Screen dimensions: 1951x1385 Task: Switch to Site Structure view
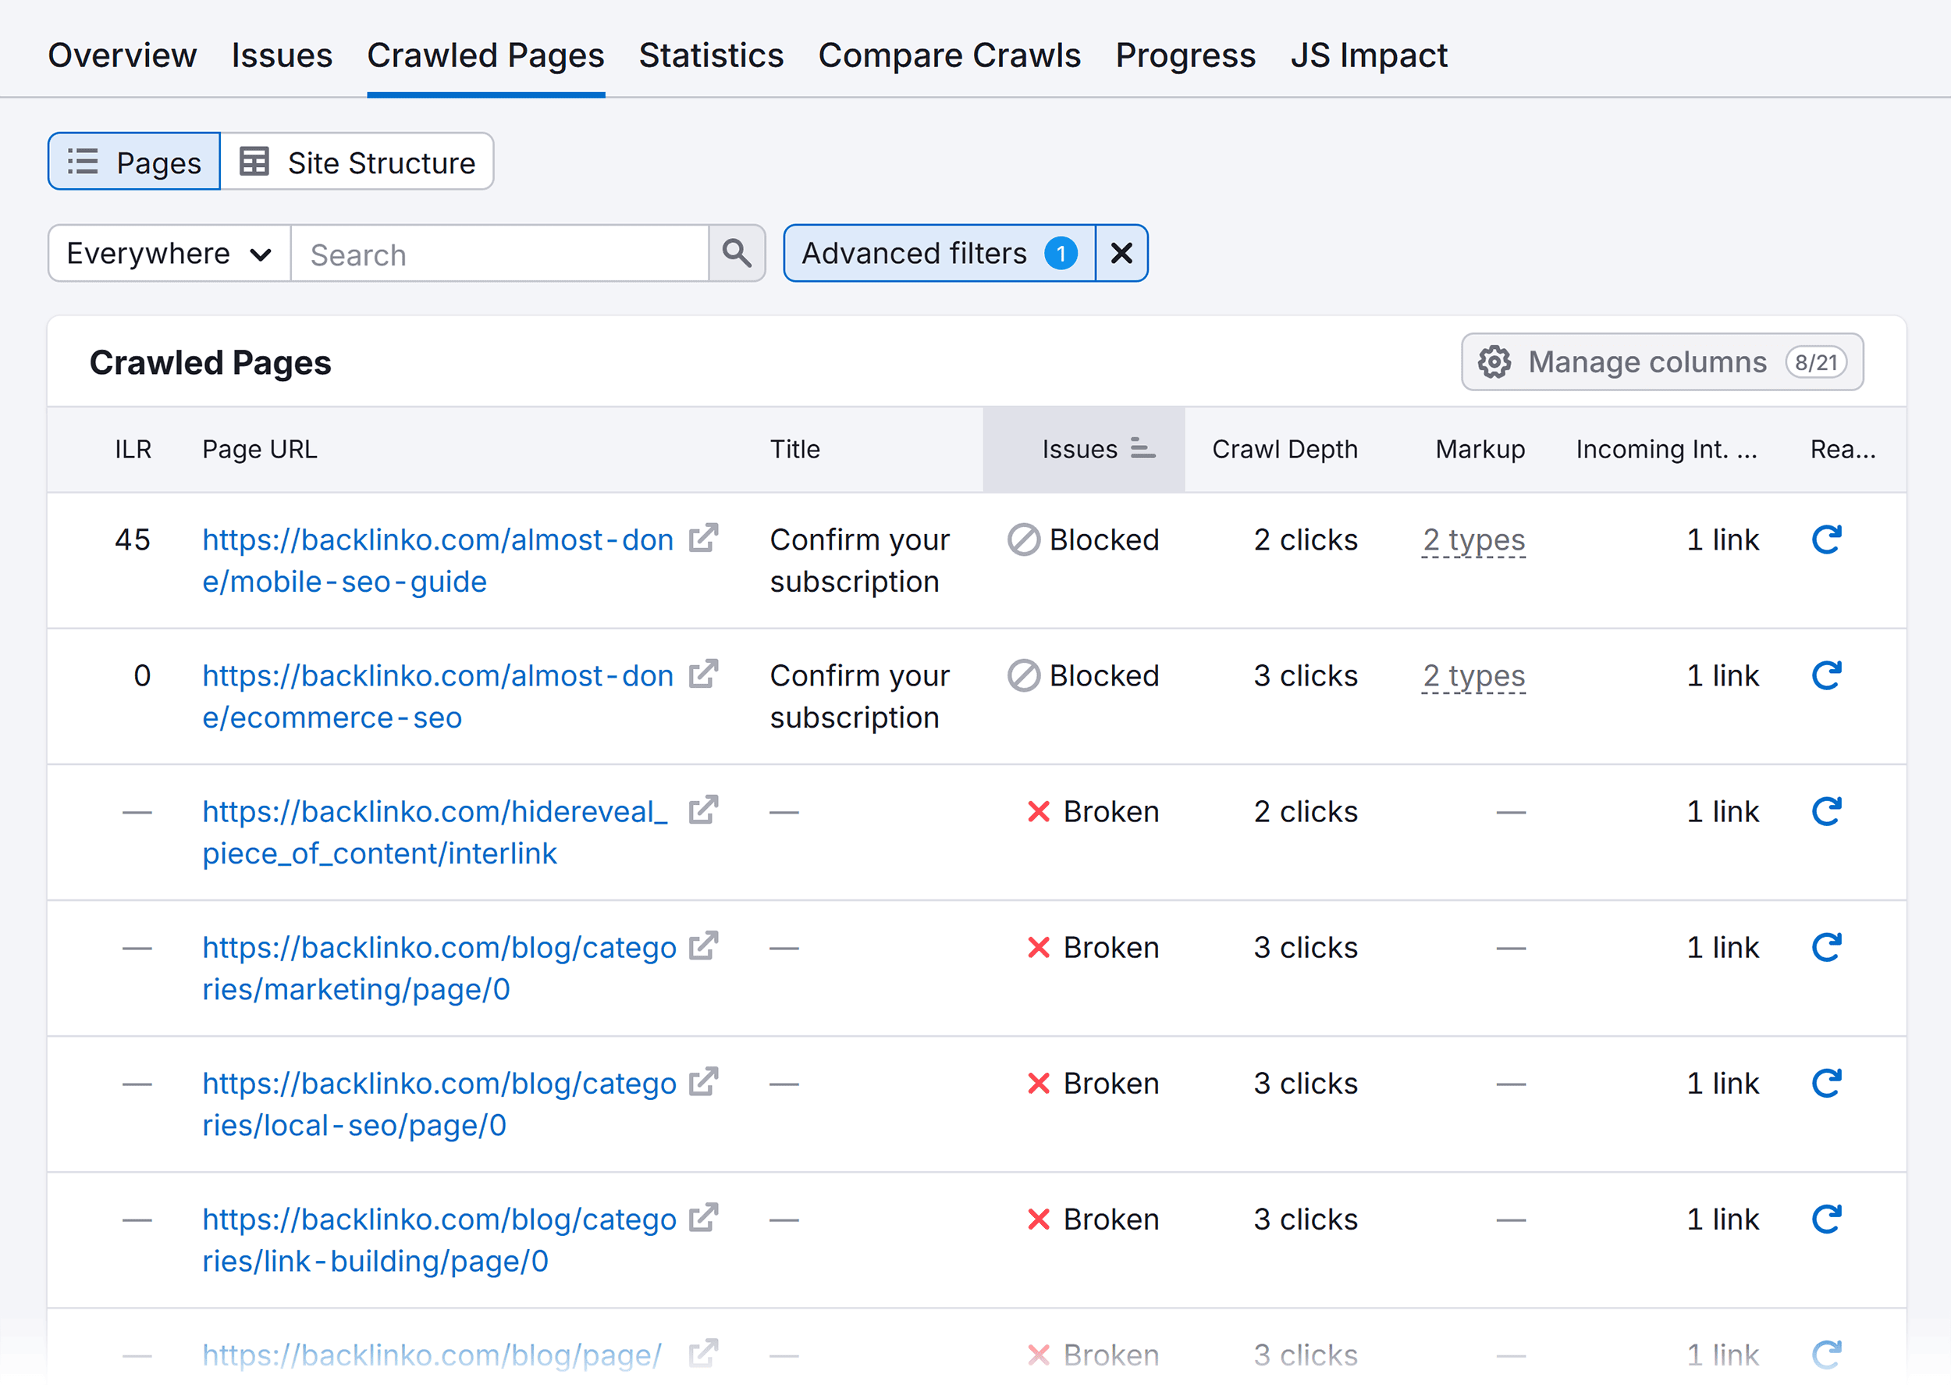click(357, 161)
